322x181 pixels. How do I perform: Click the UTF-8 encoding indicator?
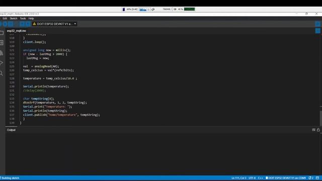tap(252, 178)
